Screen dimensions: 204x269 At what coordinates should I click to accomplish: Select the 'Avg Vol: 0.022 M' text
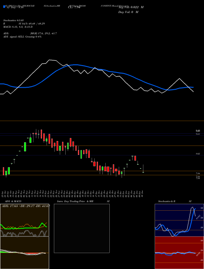tap(131, 7)
